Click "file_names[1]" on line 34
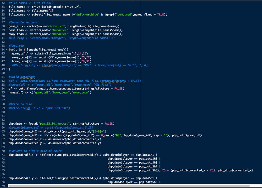 tap(42, 11)
